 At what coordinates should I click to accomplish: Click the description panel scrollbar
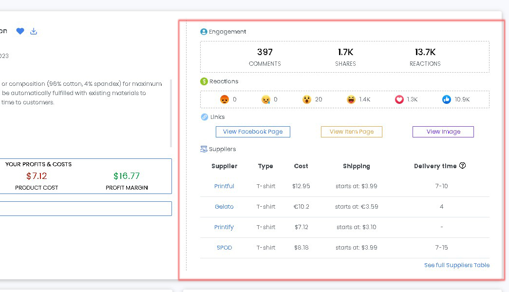tap(171, 114)
